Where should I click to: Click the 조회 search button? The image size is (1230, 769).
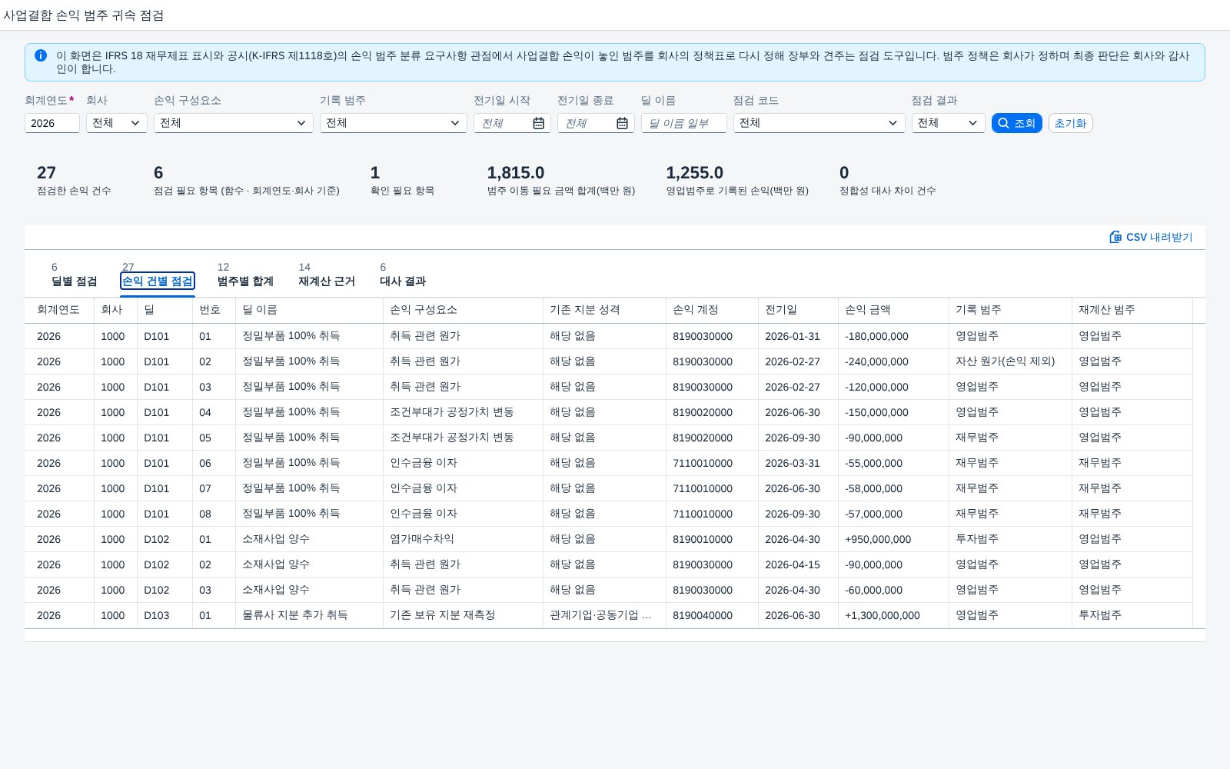[x=1016, y=123]
